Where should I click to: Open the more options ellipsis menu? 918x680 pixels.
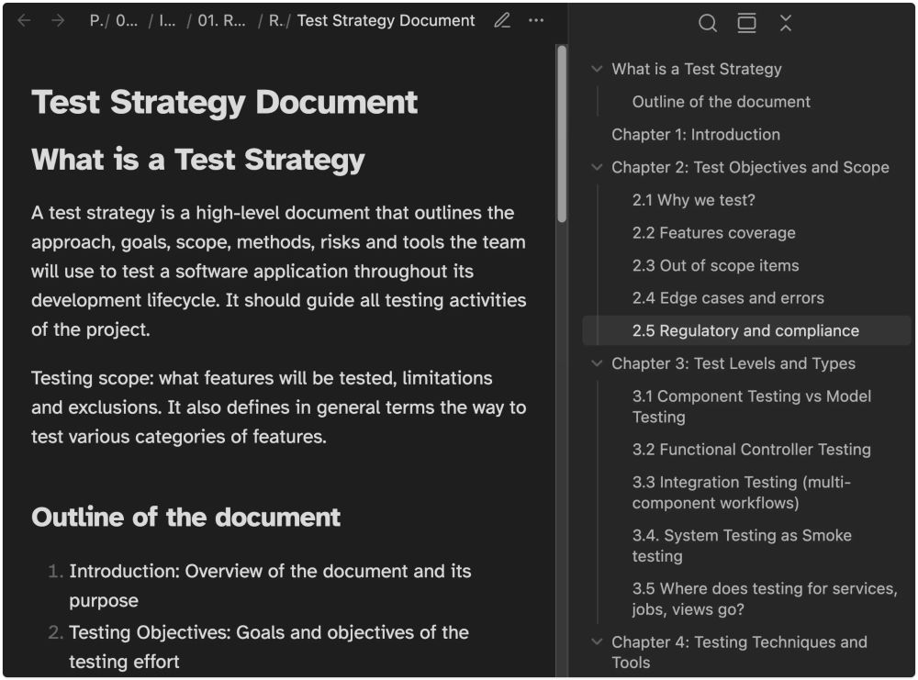[x=536, y=20]
